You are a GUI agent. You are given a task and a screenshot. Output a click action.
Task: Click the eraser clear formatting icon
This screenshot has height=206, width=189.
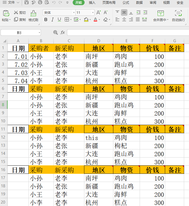[x=105, y=20]
